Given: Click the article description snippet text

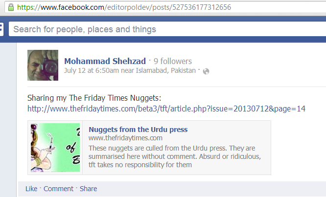Looking at the screenshot, I should pyautogui.click(x=175, y=156).
